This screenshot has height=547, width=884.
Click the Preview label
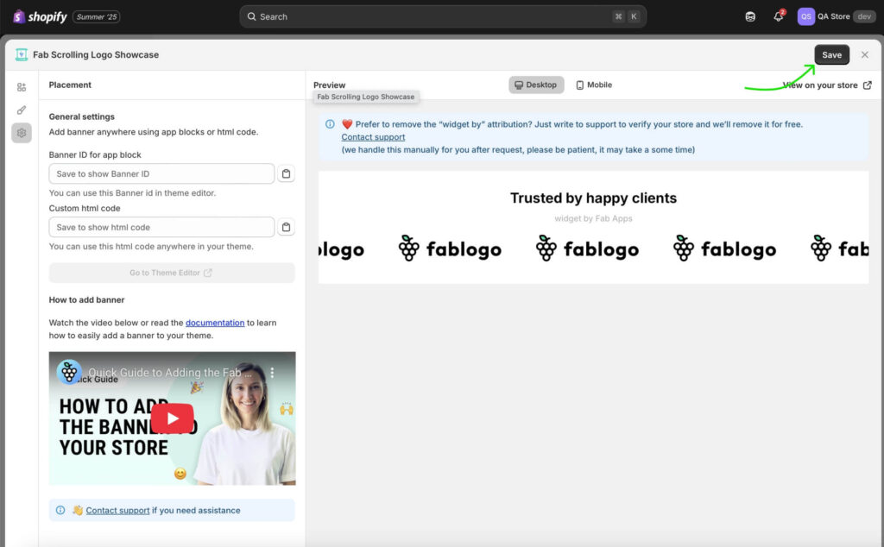click(x=329, y=85)
